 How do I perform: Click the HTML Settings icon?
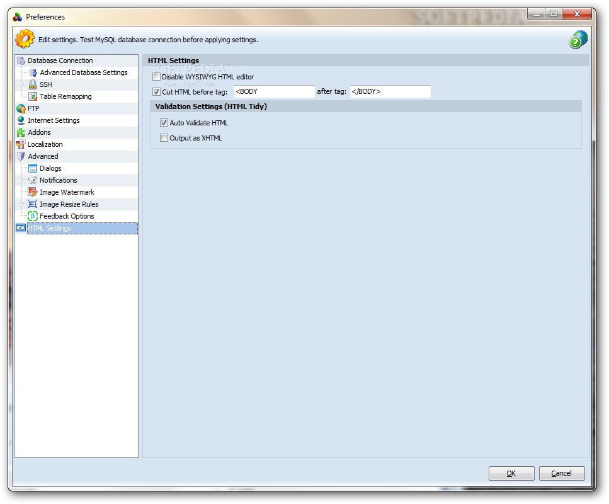pos(21,228)
